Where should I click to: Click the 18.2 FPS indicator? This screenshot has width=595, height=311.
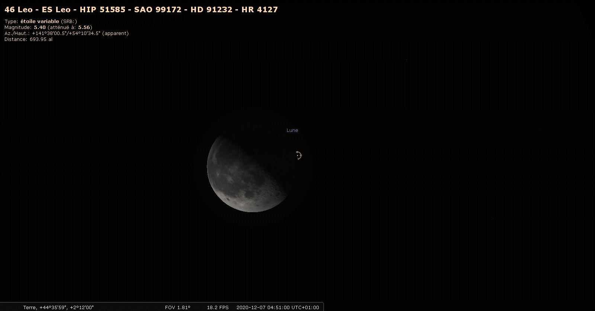click(218, 307)
